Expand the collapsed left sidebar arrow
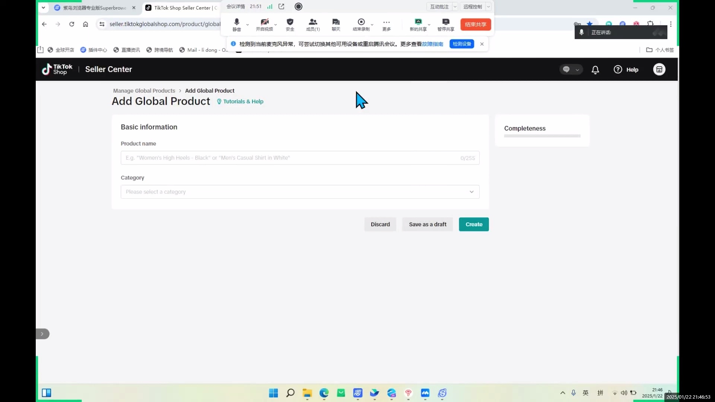Viewport: 715px width, 402px height. click(42, 334)
